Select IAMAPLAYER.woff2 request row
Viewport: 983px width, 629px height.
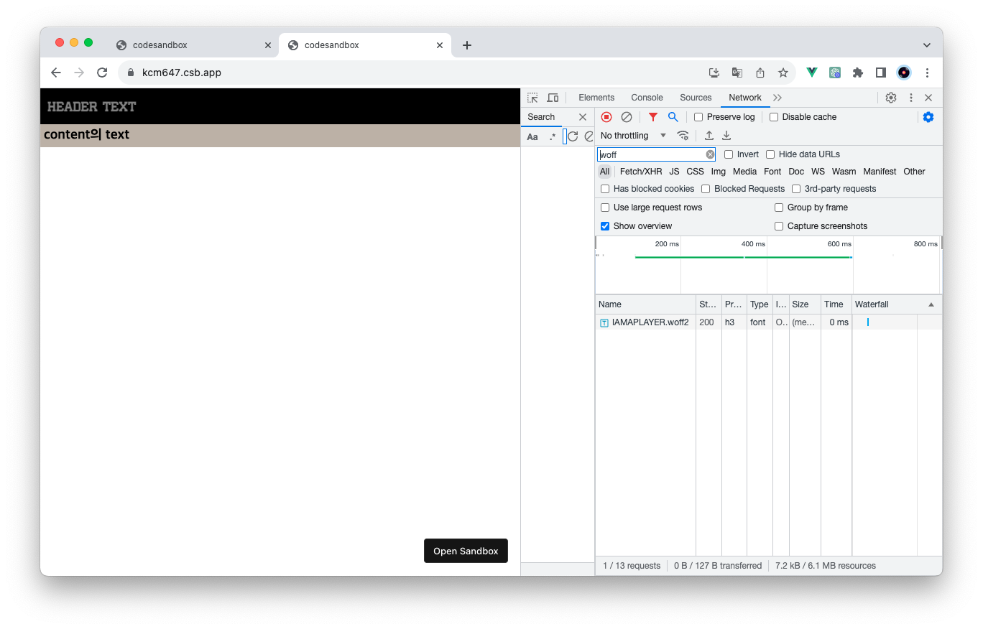click(768, 322)
